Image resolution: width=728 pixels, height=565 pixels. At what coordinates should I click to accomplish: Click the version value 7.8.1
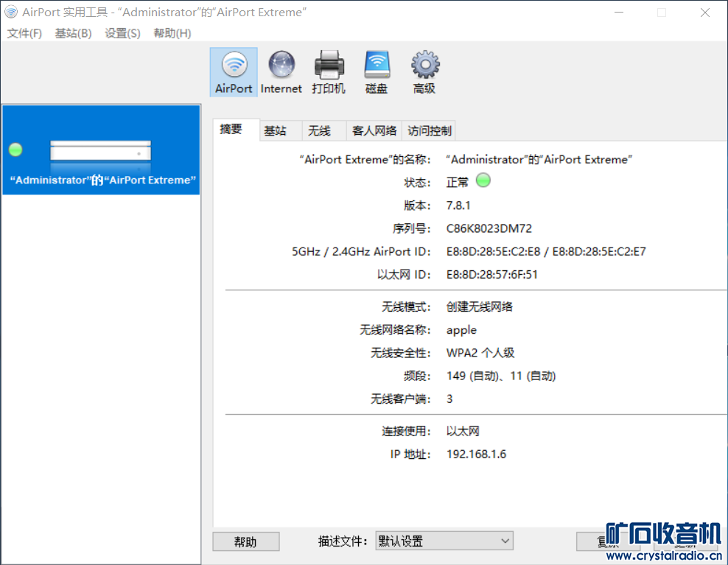(x=458, y=206)
